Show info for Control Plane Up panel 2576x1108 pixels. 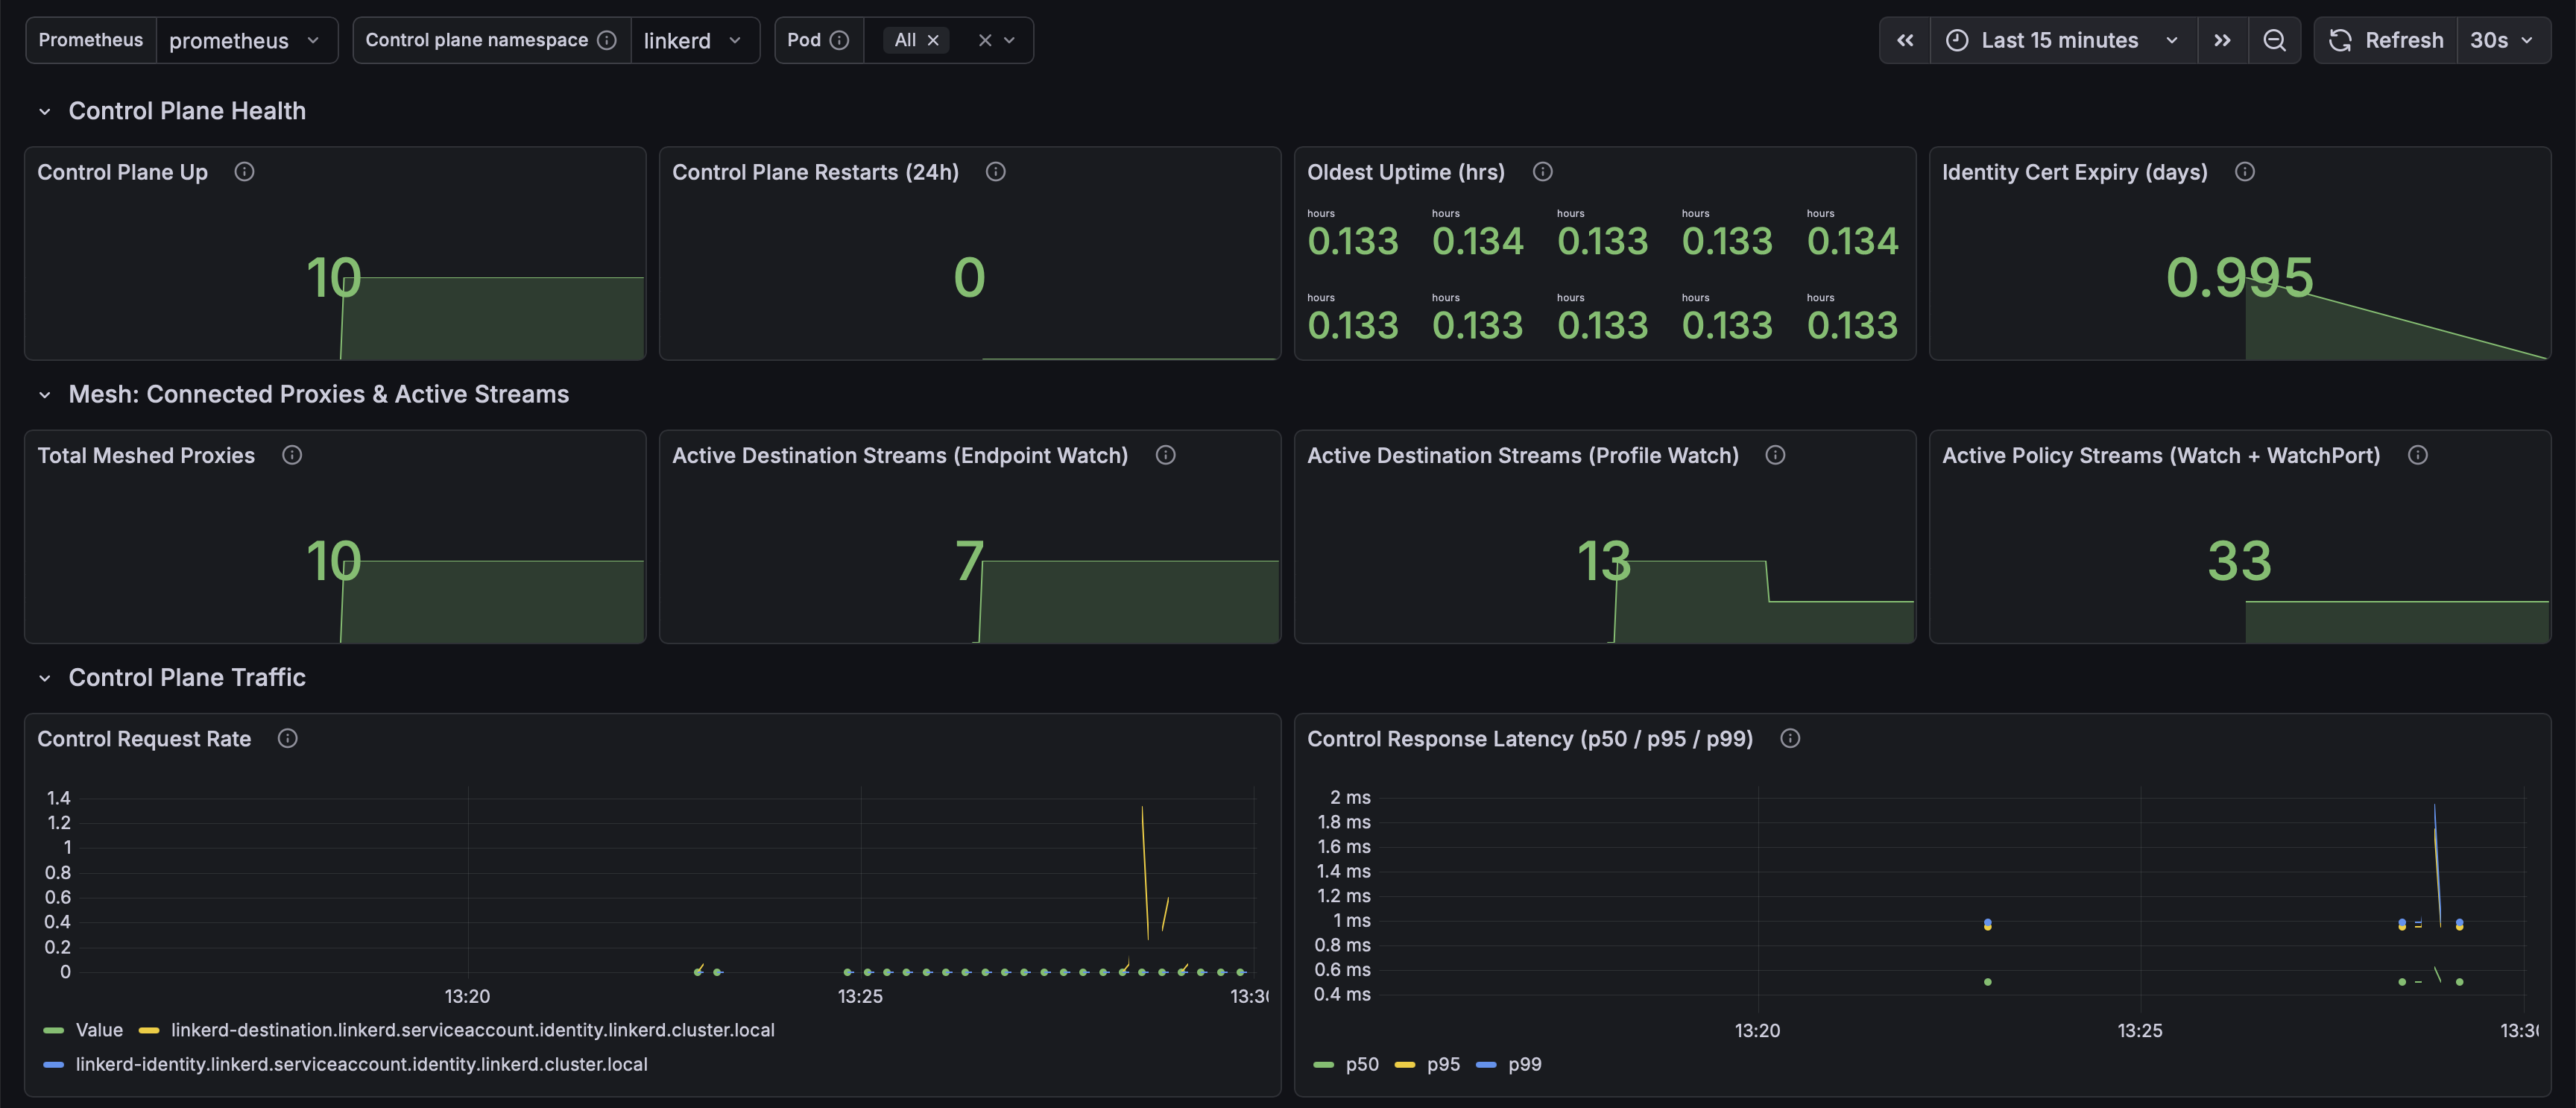pos(244,172)
